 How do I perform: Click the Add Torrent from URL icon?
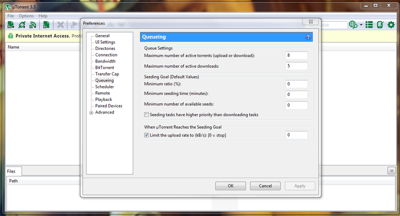pyautogui.click(x=22, y=24)
